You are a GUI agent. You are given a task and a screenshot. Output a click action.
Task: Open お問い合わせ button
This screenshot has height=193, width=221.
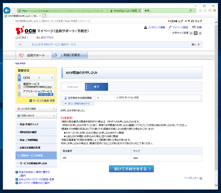36,115
